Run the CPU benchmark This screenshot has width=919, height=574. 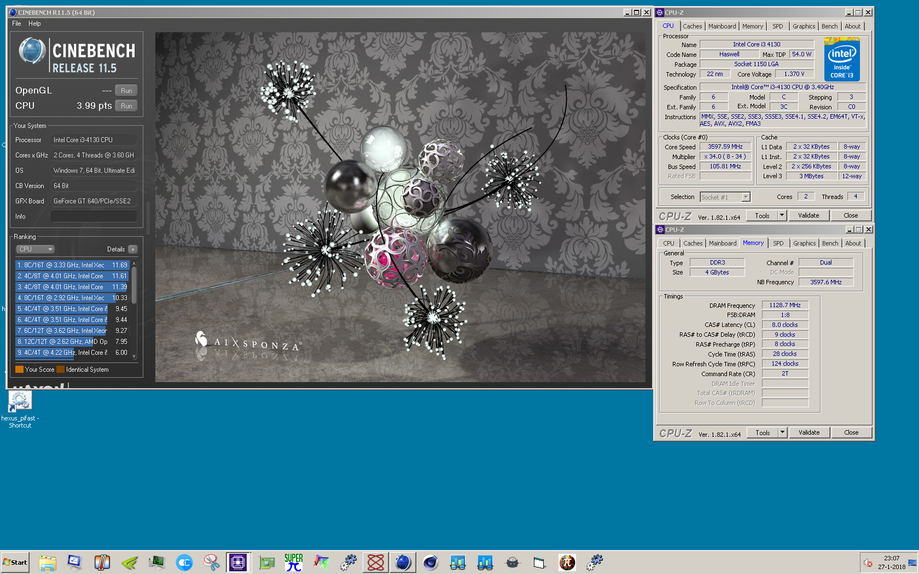pos(126,106)
